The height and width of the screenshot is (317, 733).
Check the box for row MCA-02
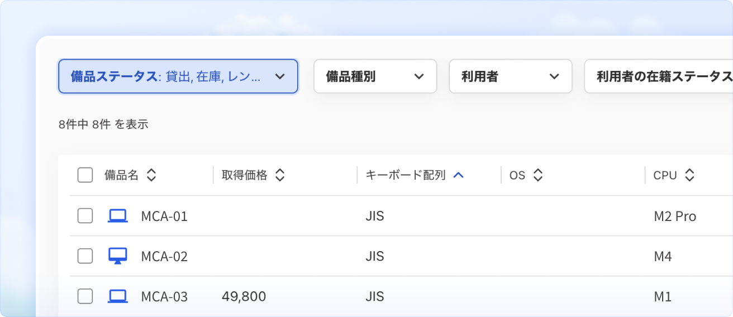tap(85, 256)
